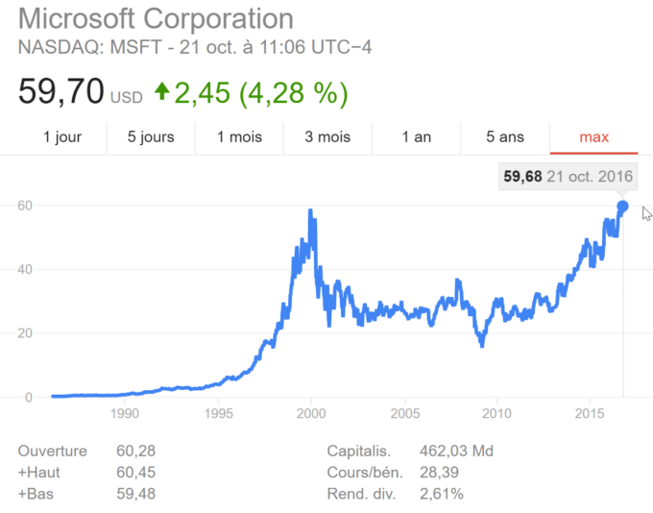Click the blue data point marker on chart

click(622, 207)
